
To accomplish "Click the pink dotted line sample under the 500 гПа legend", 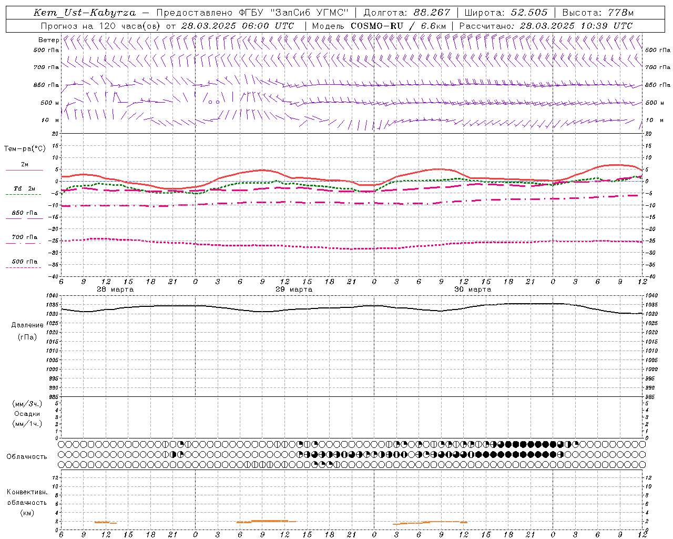I will pos(24,267).
